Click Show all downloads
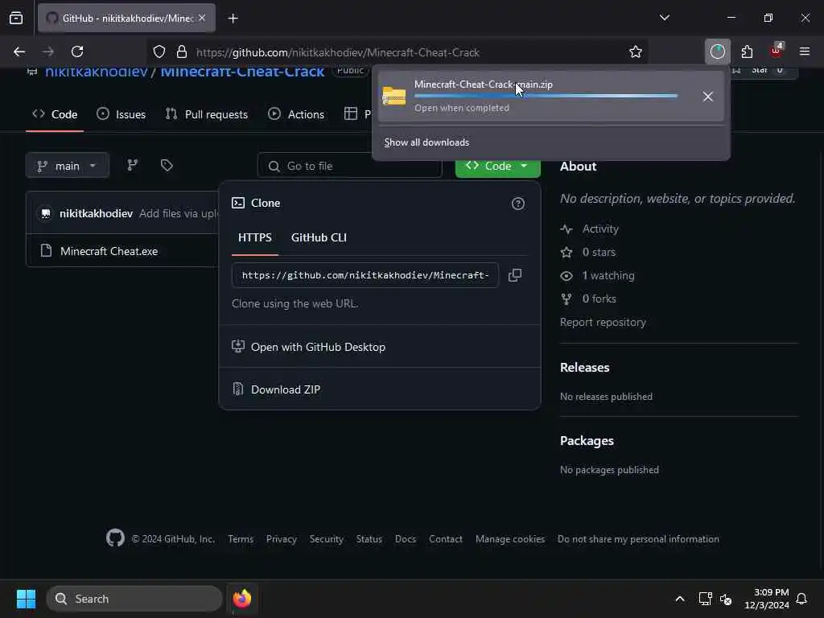 coord(426,142)
